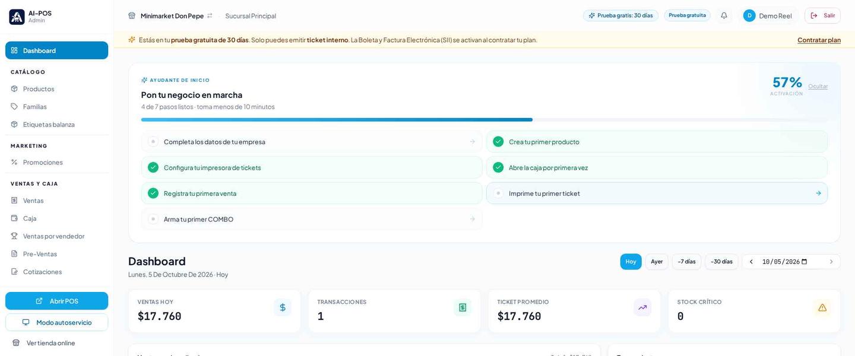Click the green check on Configura tu impresora
This screenshot has height=356, width=855.
pyautogui.click(x=153, y=167)
